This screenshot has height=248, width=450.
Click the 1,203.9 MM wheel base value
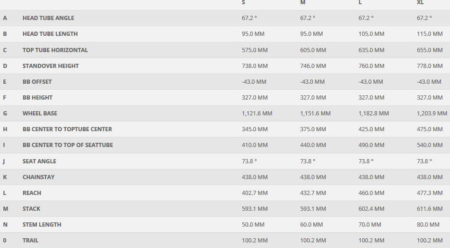click(x=432, y=113)
